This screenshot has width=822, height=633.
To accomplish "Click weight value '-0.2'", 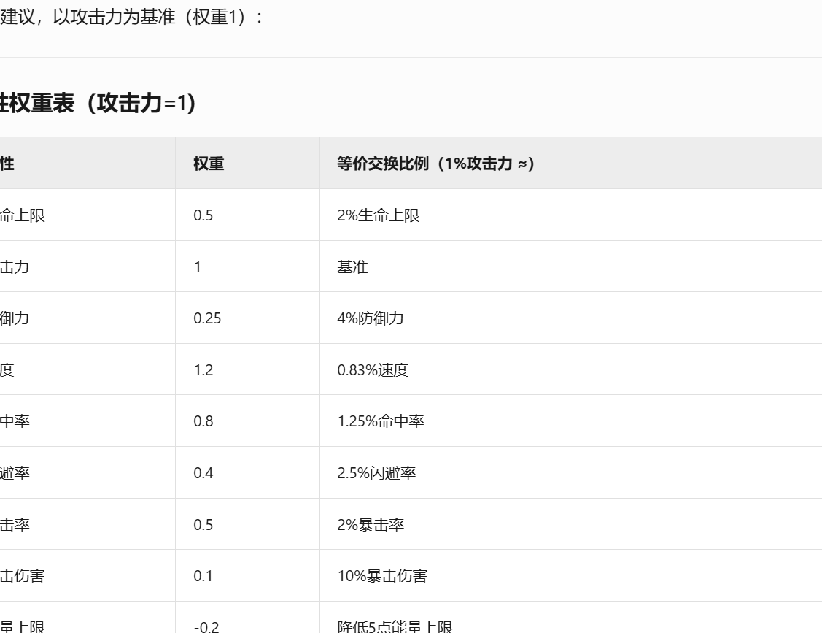I will (x=206, y=626).
